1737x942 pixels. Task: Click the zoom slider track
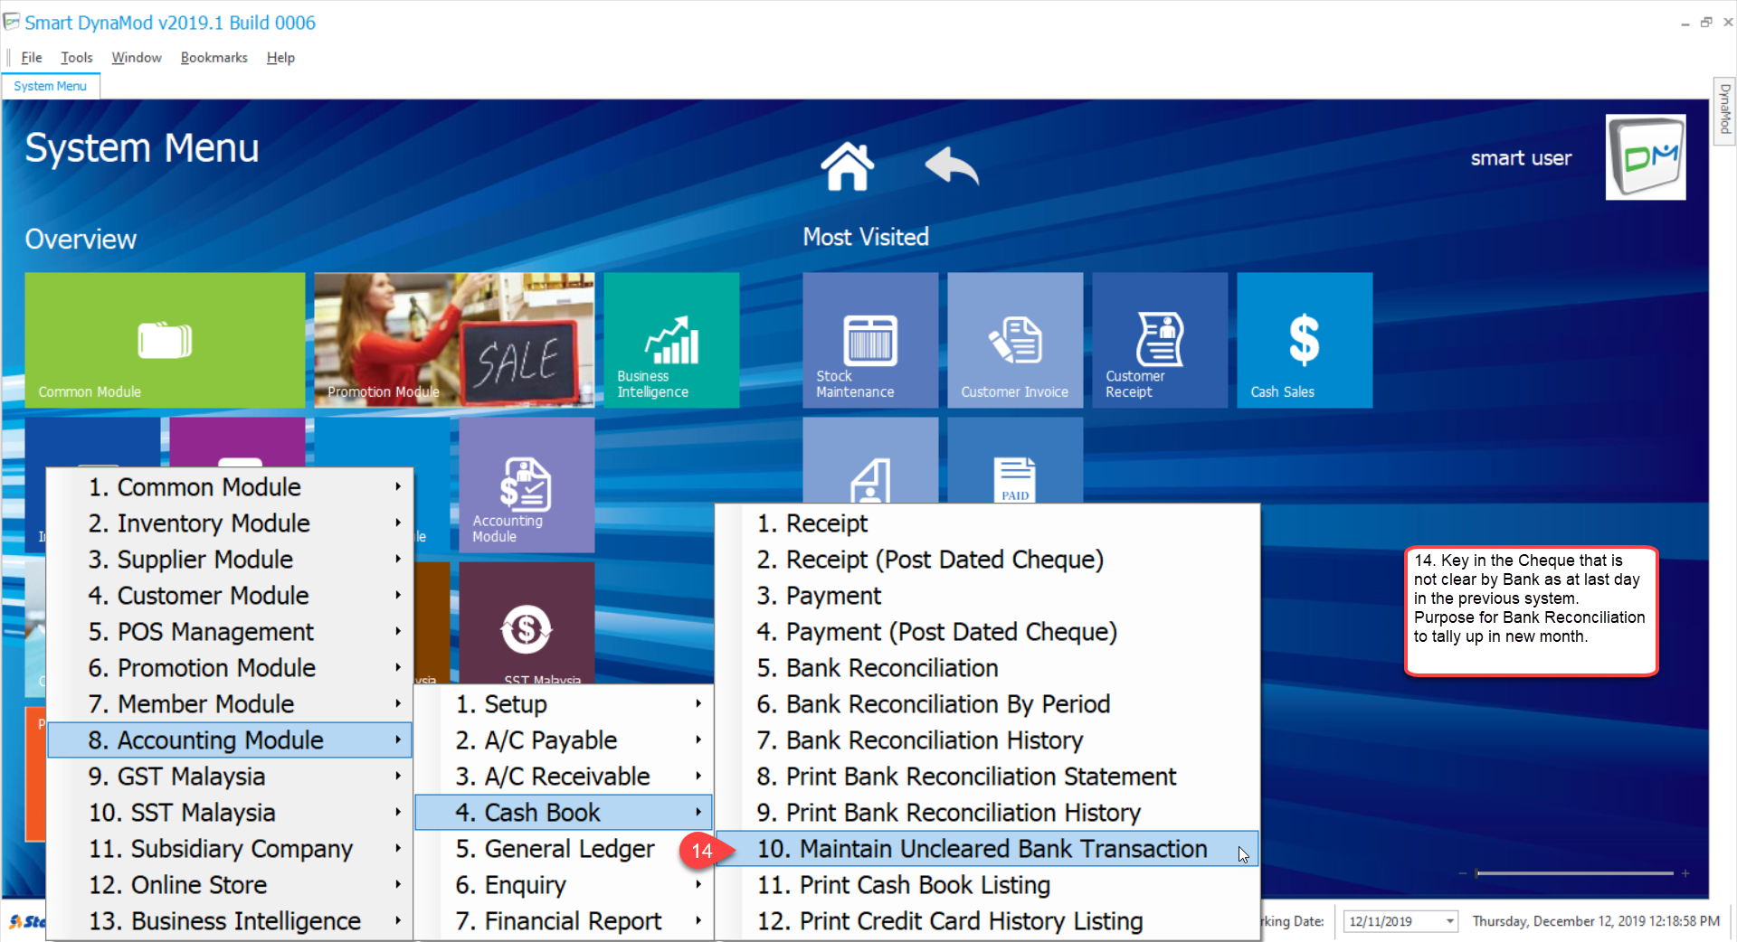pyautogui.click(x=1574, y=873)
